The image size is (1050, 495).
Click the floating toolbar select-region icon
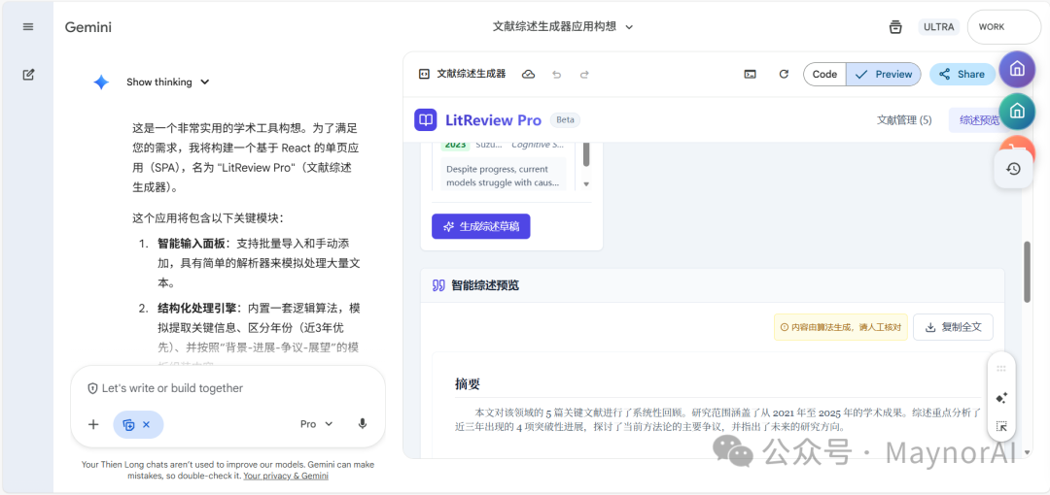pyautogui.click(x=1001, y=426)
